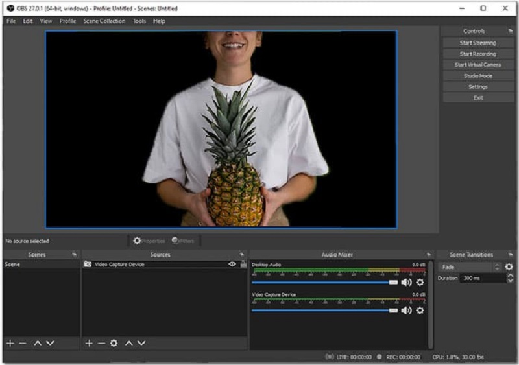Move source up in Sources list

coord(128,343)
